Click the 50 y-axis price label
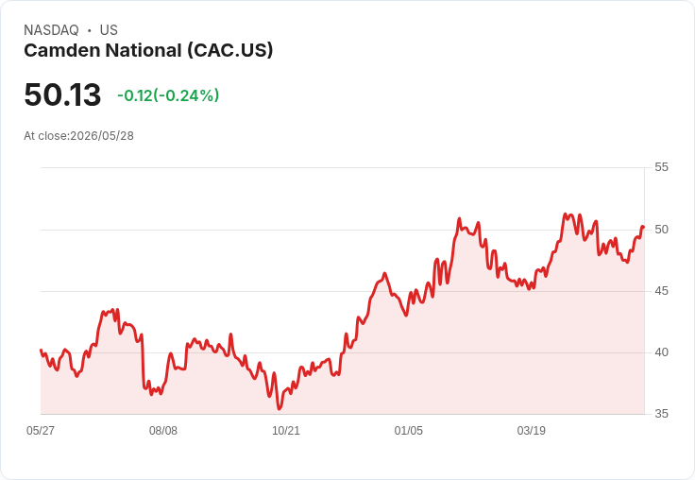The height and width of the screenshot is (480, 695). [661, 230]
